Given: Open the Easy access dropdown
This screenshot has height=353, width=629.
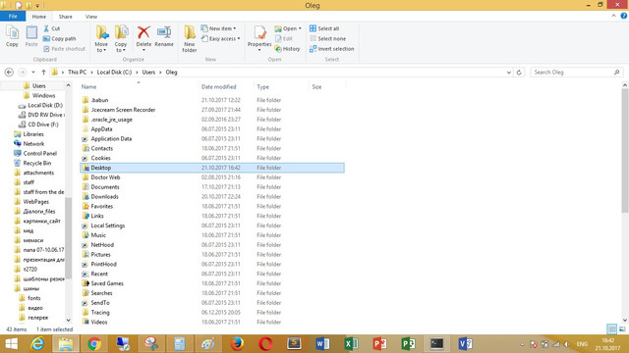Looking at the screenshot, I should click(220, 38).
